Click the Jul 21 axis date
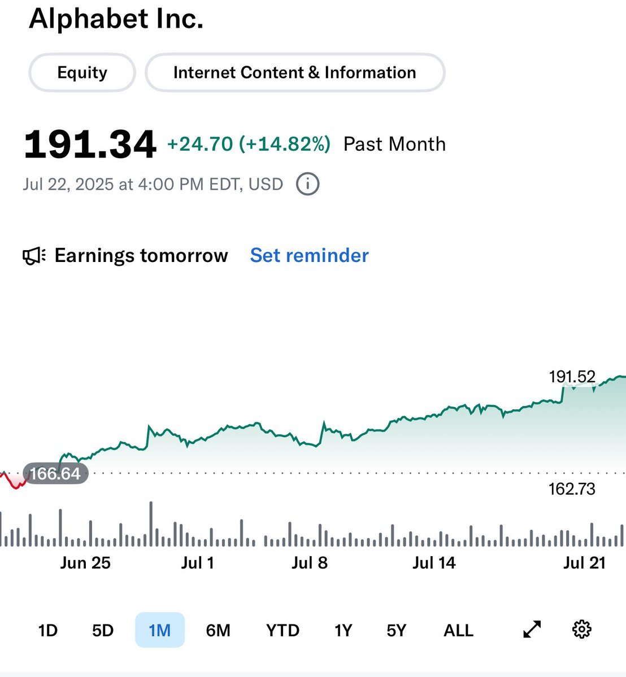 [x=585, y=563]
